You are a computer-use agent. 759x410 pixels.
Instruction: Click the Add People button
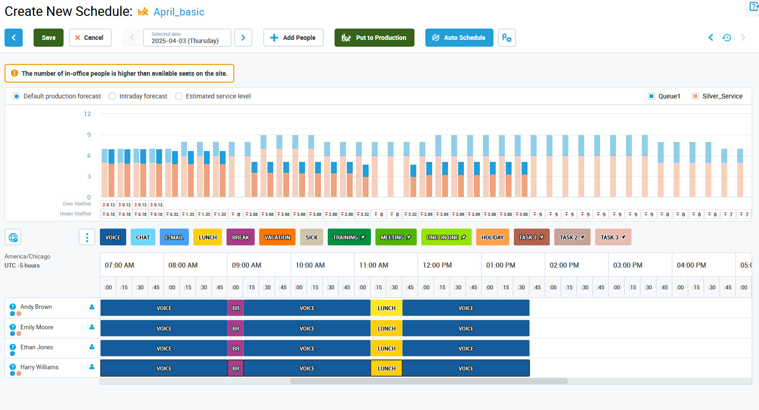pos(293,38)
